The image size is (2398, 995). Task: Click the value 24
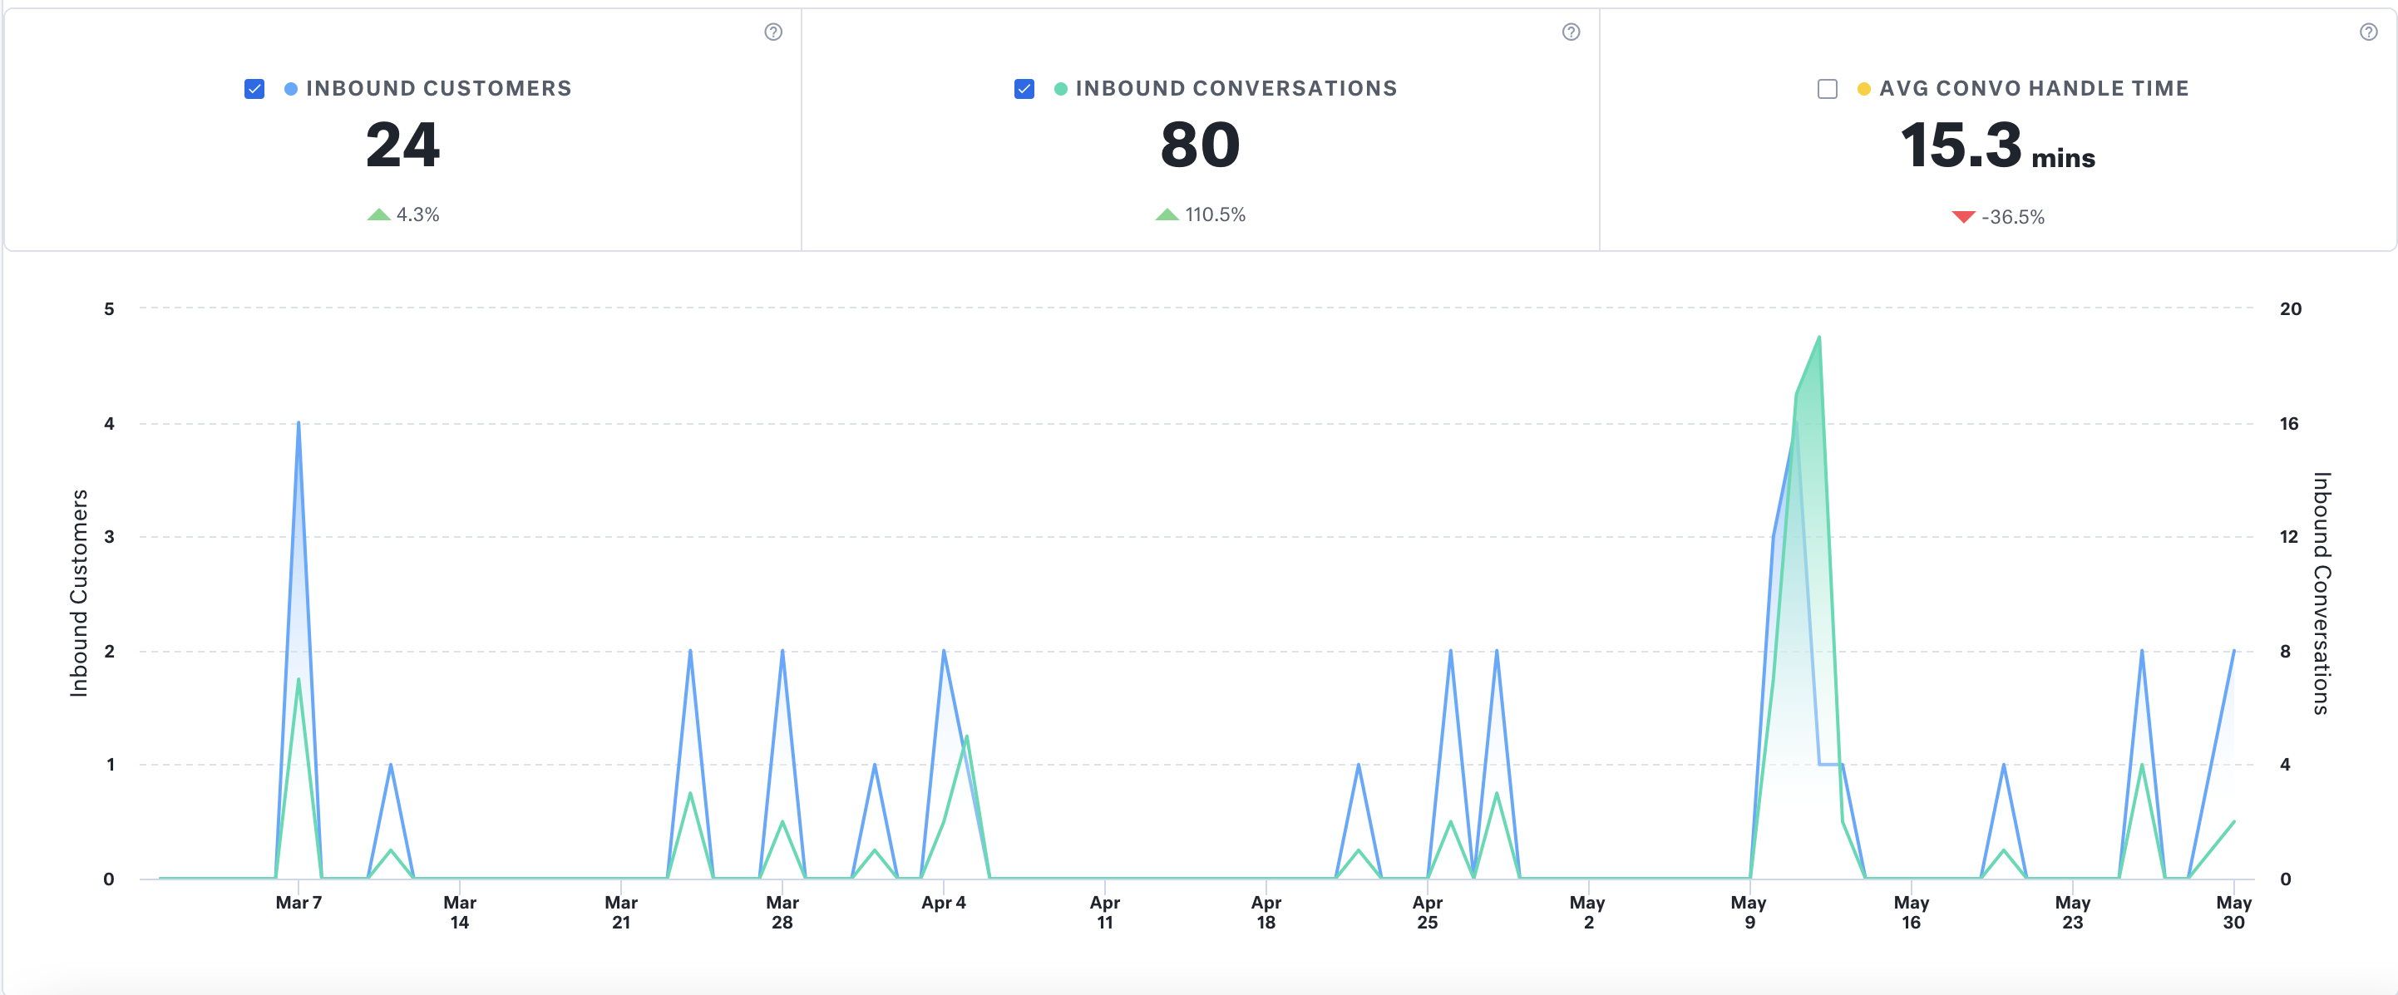click(x=402, y=145)
